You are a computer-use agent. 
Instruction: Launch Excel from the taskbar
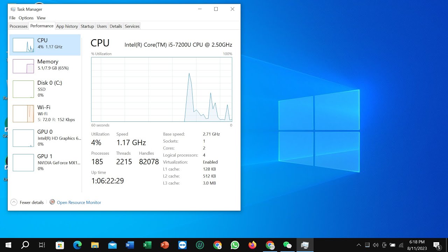[147, 245]
